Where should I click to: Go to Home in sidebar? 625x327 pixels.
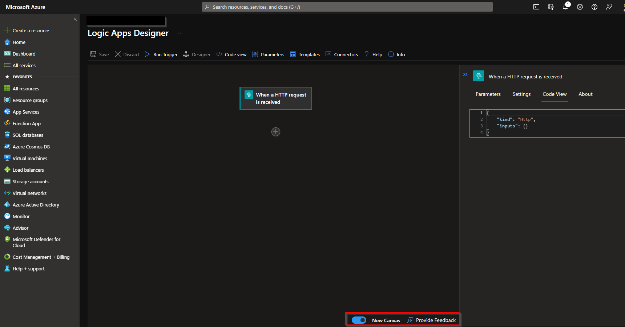19,42
